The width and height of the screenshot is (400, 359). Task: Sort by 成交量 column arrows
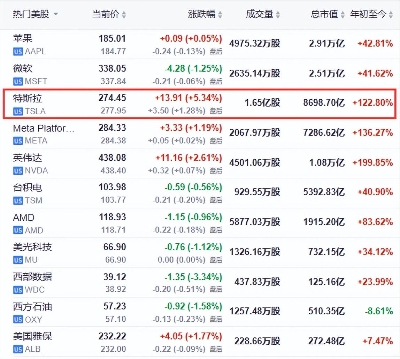pyautogui.click(x=278, y=15)
